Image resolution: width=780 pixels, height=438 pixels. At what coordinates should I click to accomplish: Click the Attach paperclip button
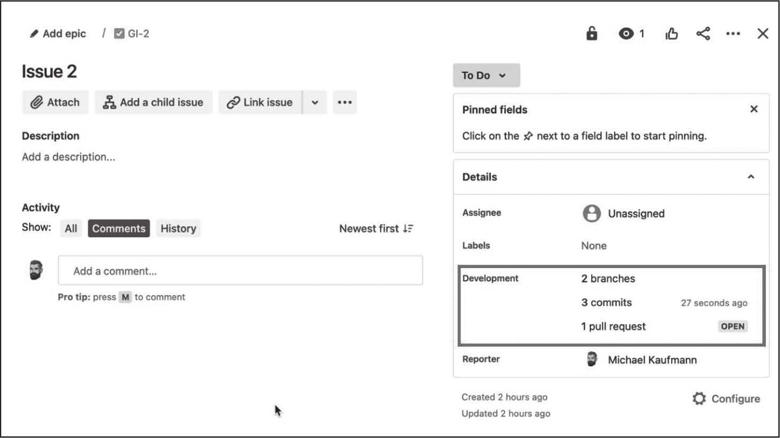(x=55, y=103)
